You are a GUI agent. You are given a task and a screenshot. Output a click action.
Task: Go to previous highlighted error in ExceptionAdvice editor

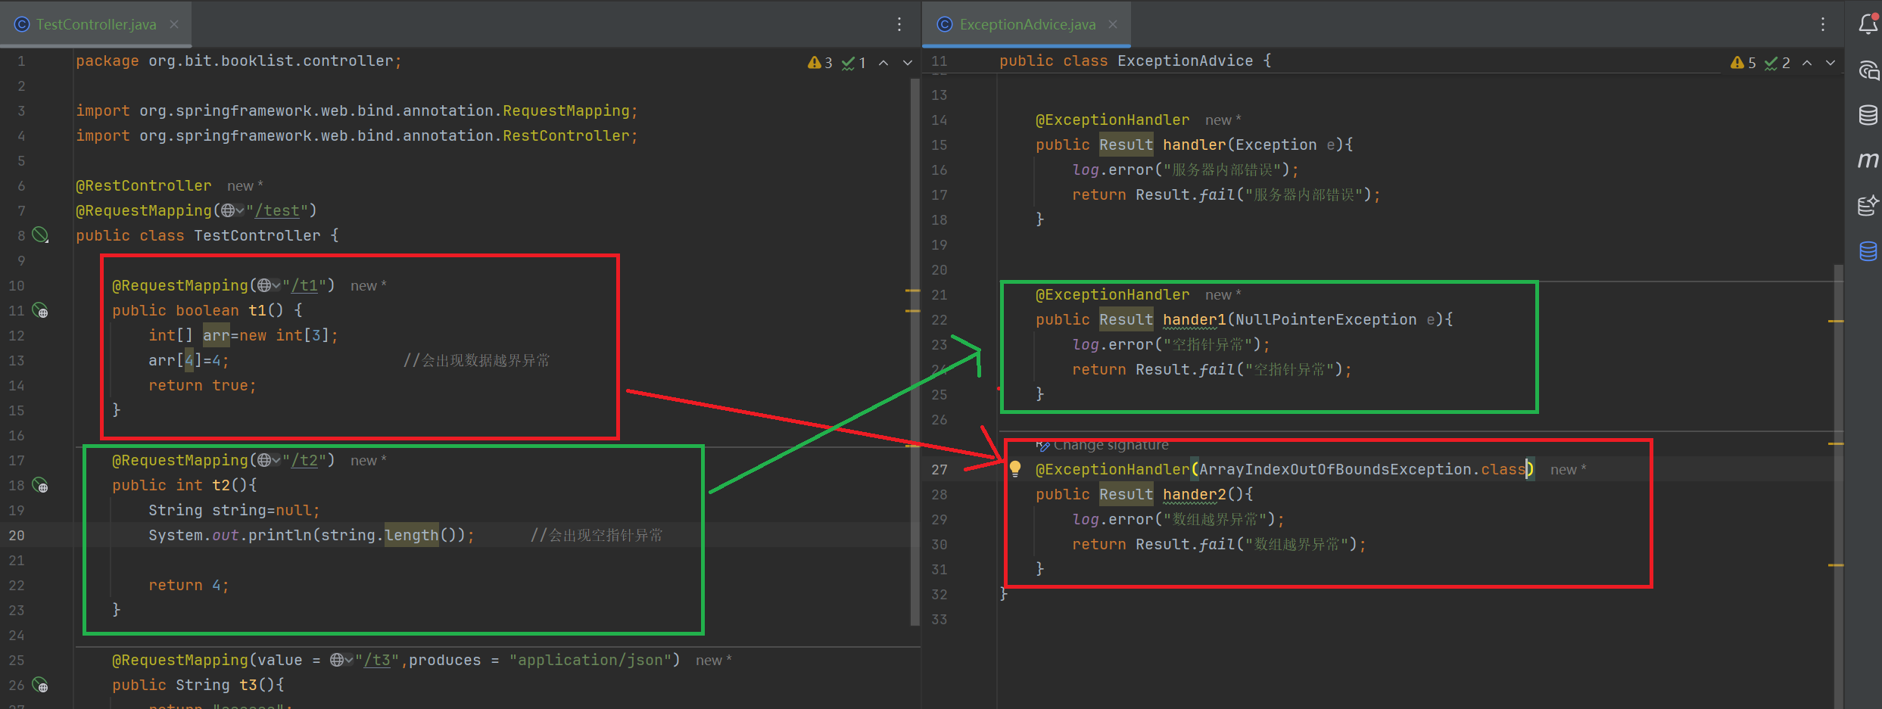pos(1807,63)
